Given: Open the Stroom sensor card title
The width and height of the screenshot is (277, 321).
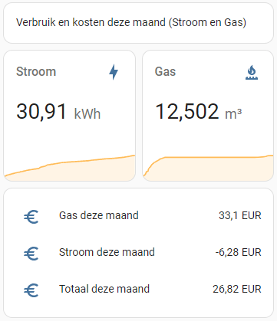Looking at the screenshot, I should (36, 71).
